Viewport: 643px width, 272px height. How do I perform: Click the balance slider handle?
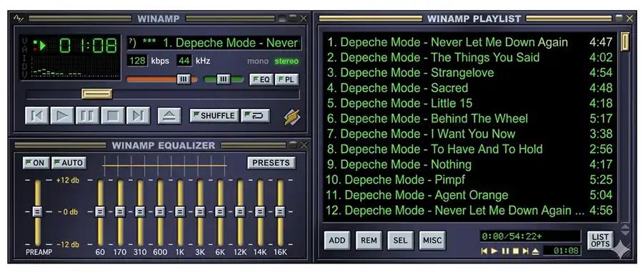(x=223, y=79)
